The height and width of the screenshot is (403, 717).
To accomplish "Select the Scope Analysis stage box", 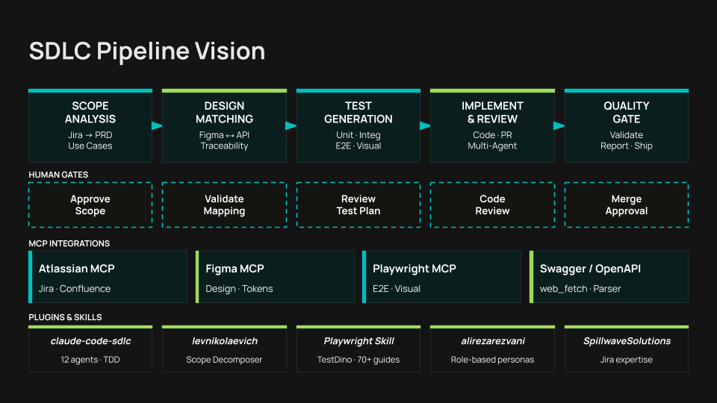I will (x=90, y=125).
